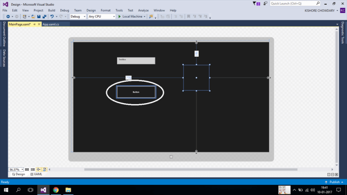This screenshot has height=195, width=347.
Task: Toggle show snap grid button
Action: 27,169
